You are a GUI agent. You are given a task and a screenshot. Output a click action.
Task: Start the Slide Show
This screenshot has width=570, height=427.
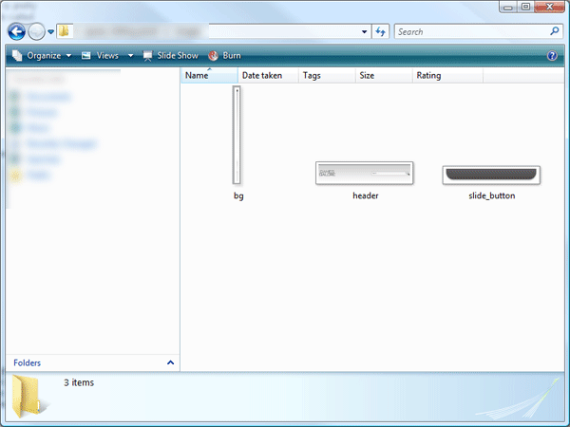170,56
